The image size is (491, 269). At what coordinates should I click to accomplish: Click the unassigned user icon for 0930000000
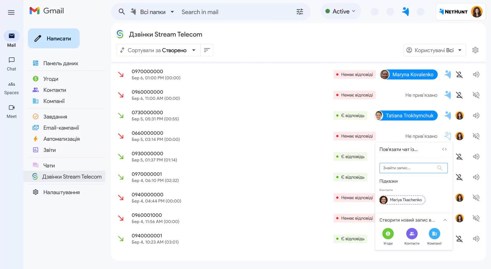459,157
